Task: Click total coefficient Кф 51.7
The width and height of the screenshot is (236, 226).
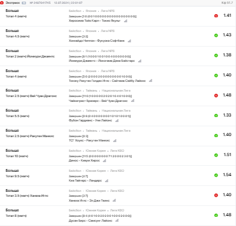Action: tap(227, 3)
